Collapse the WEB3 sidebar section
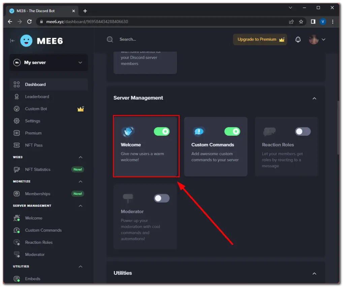 pyautogui.click(x=80, y=157)
